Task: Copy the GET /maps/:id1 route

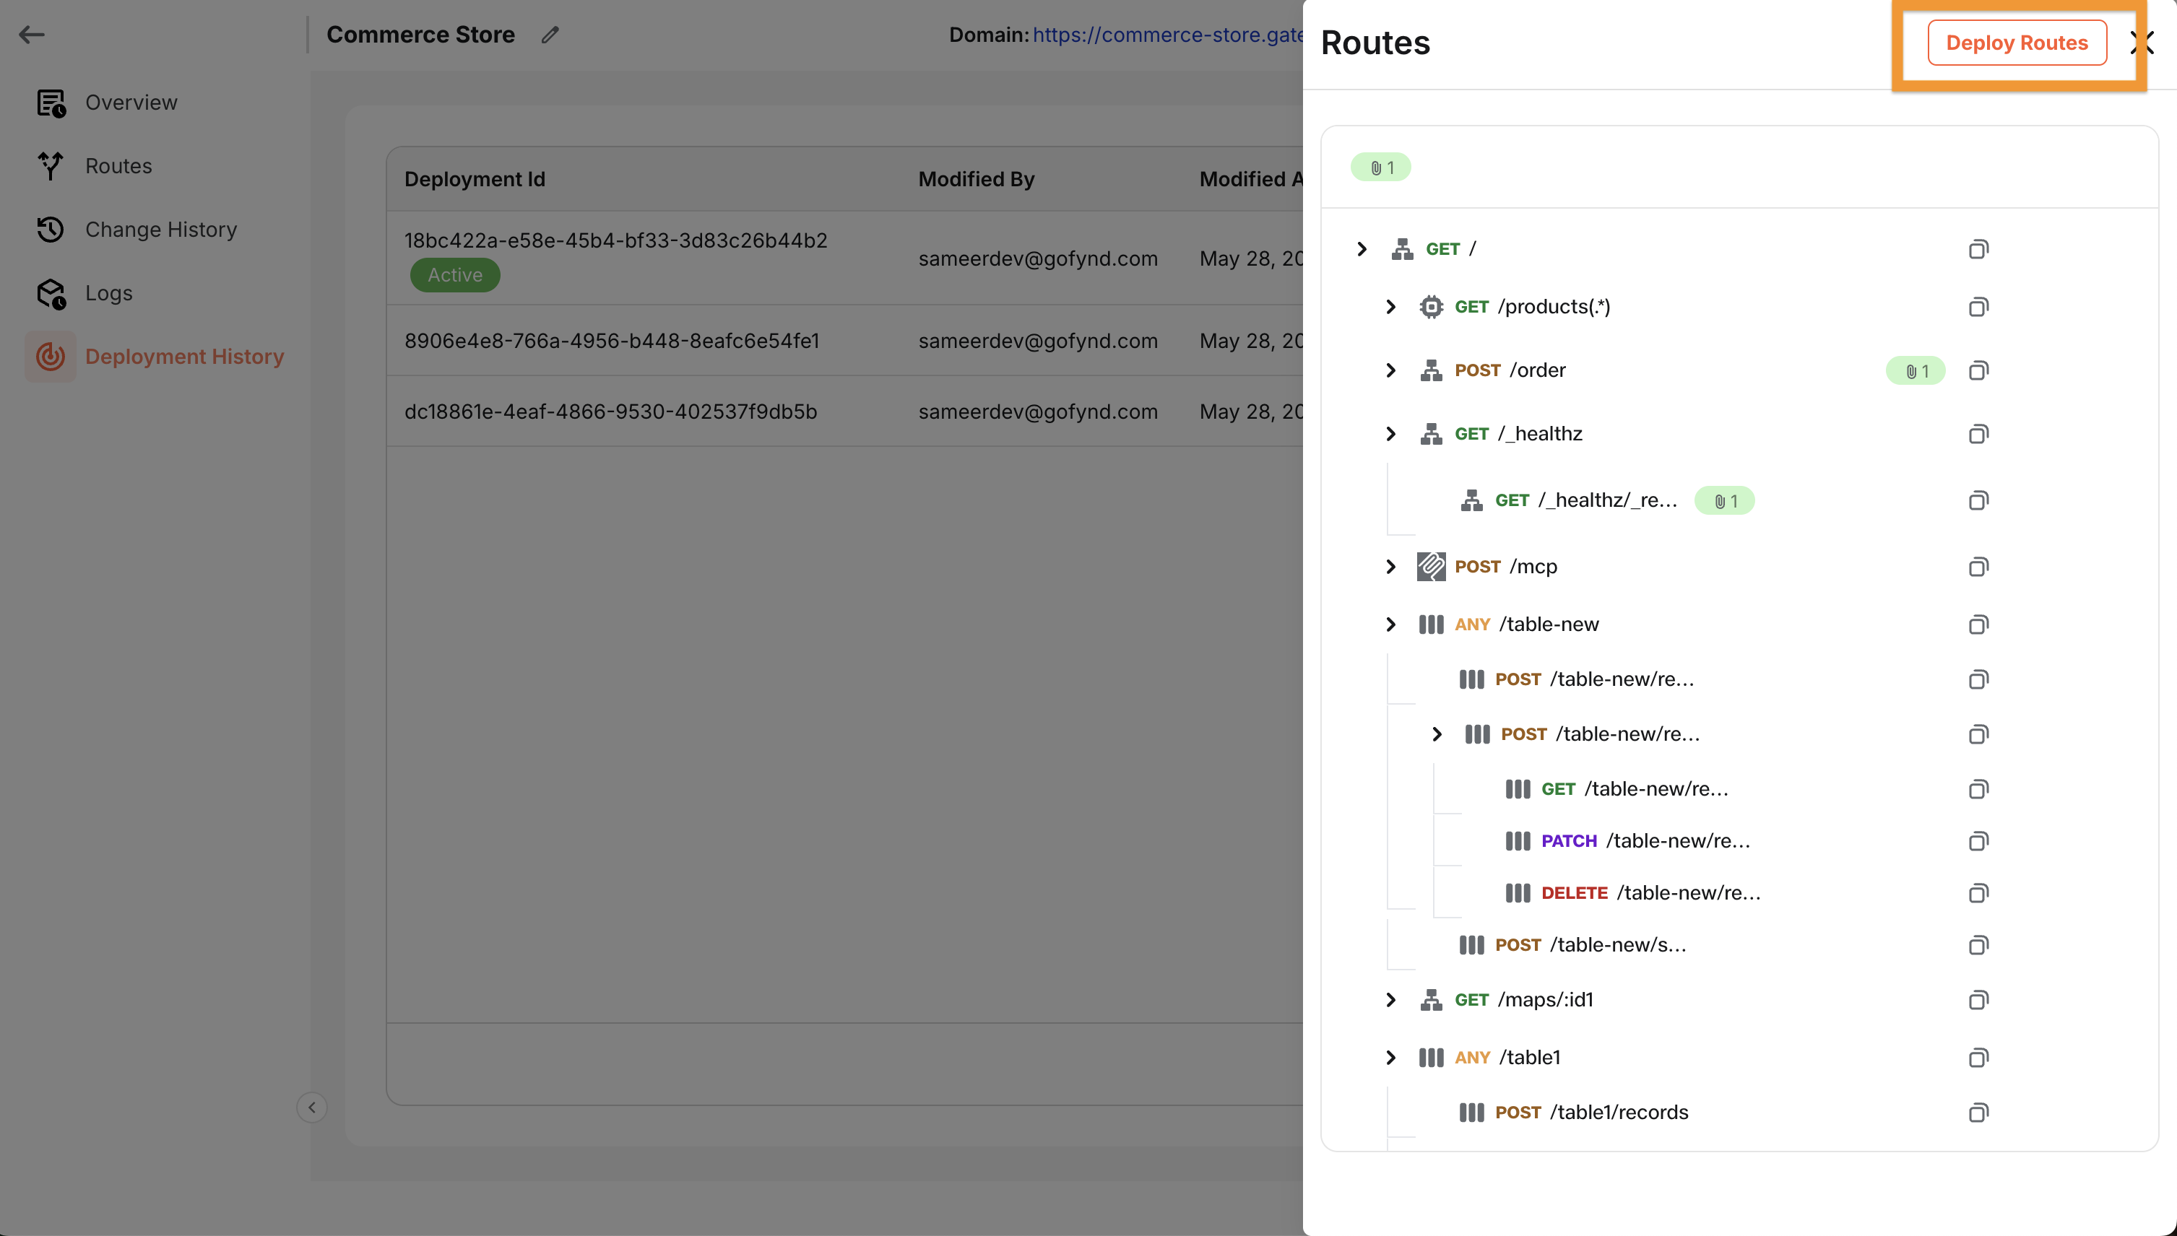Action: click(1978, 999)
